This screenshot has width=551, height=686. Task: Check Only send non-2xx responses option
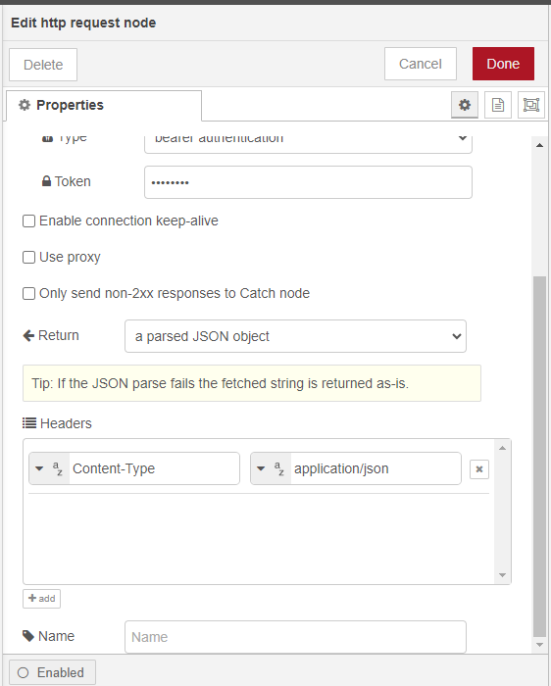(x=28, y=293)
